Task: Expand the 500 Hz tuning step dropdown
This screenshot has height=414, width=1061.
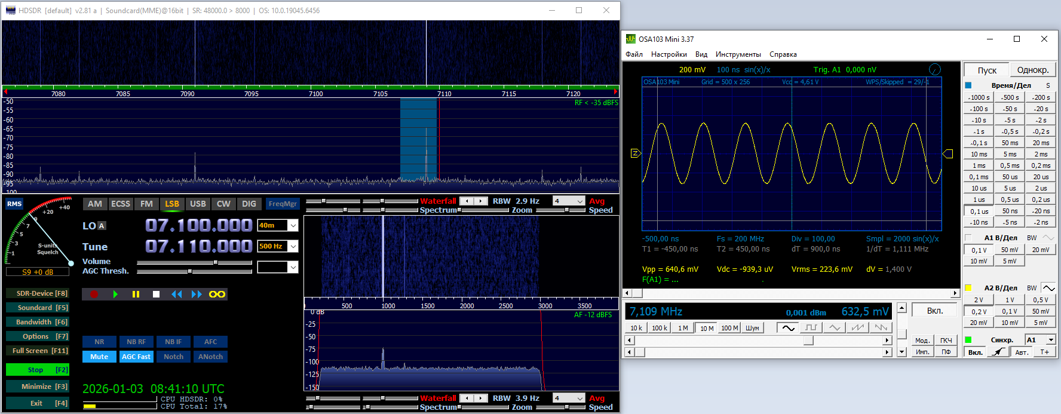Action: pos(293,246)
